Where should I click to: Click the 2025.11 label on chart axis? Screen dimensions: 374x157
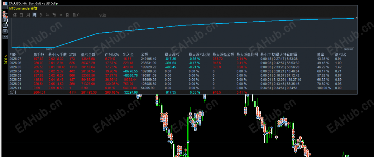tap(50, 49)
